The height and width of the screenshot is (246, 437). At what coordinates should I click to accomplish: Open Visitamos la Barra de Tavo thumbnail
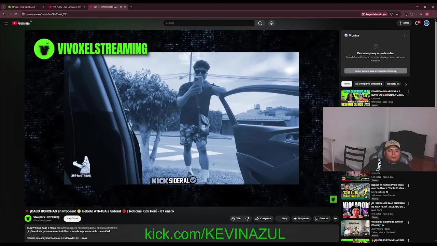point(355,228)
